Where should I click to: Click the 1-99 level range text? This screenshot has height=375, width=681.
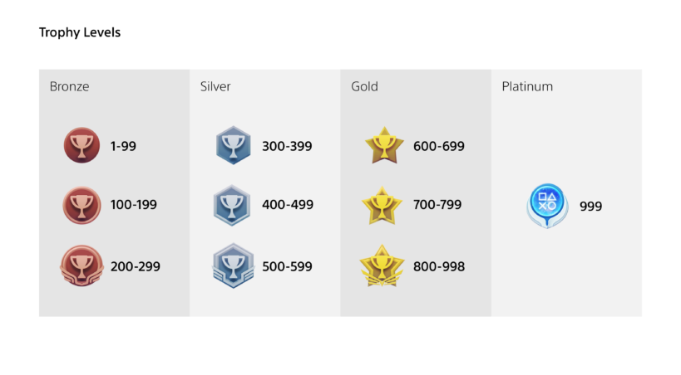coord(123,147)
